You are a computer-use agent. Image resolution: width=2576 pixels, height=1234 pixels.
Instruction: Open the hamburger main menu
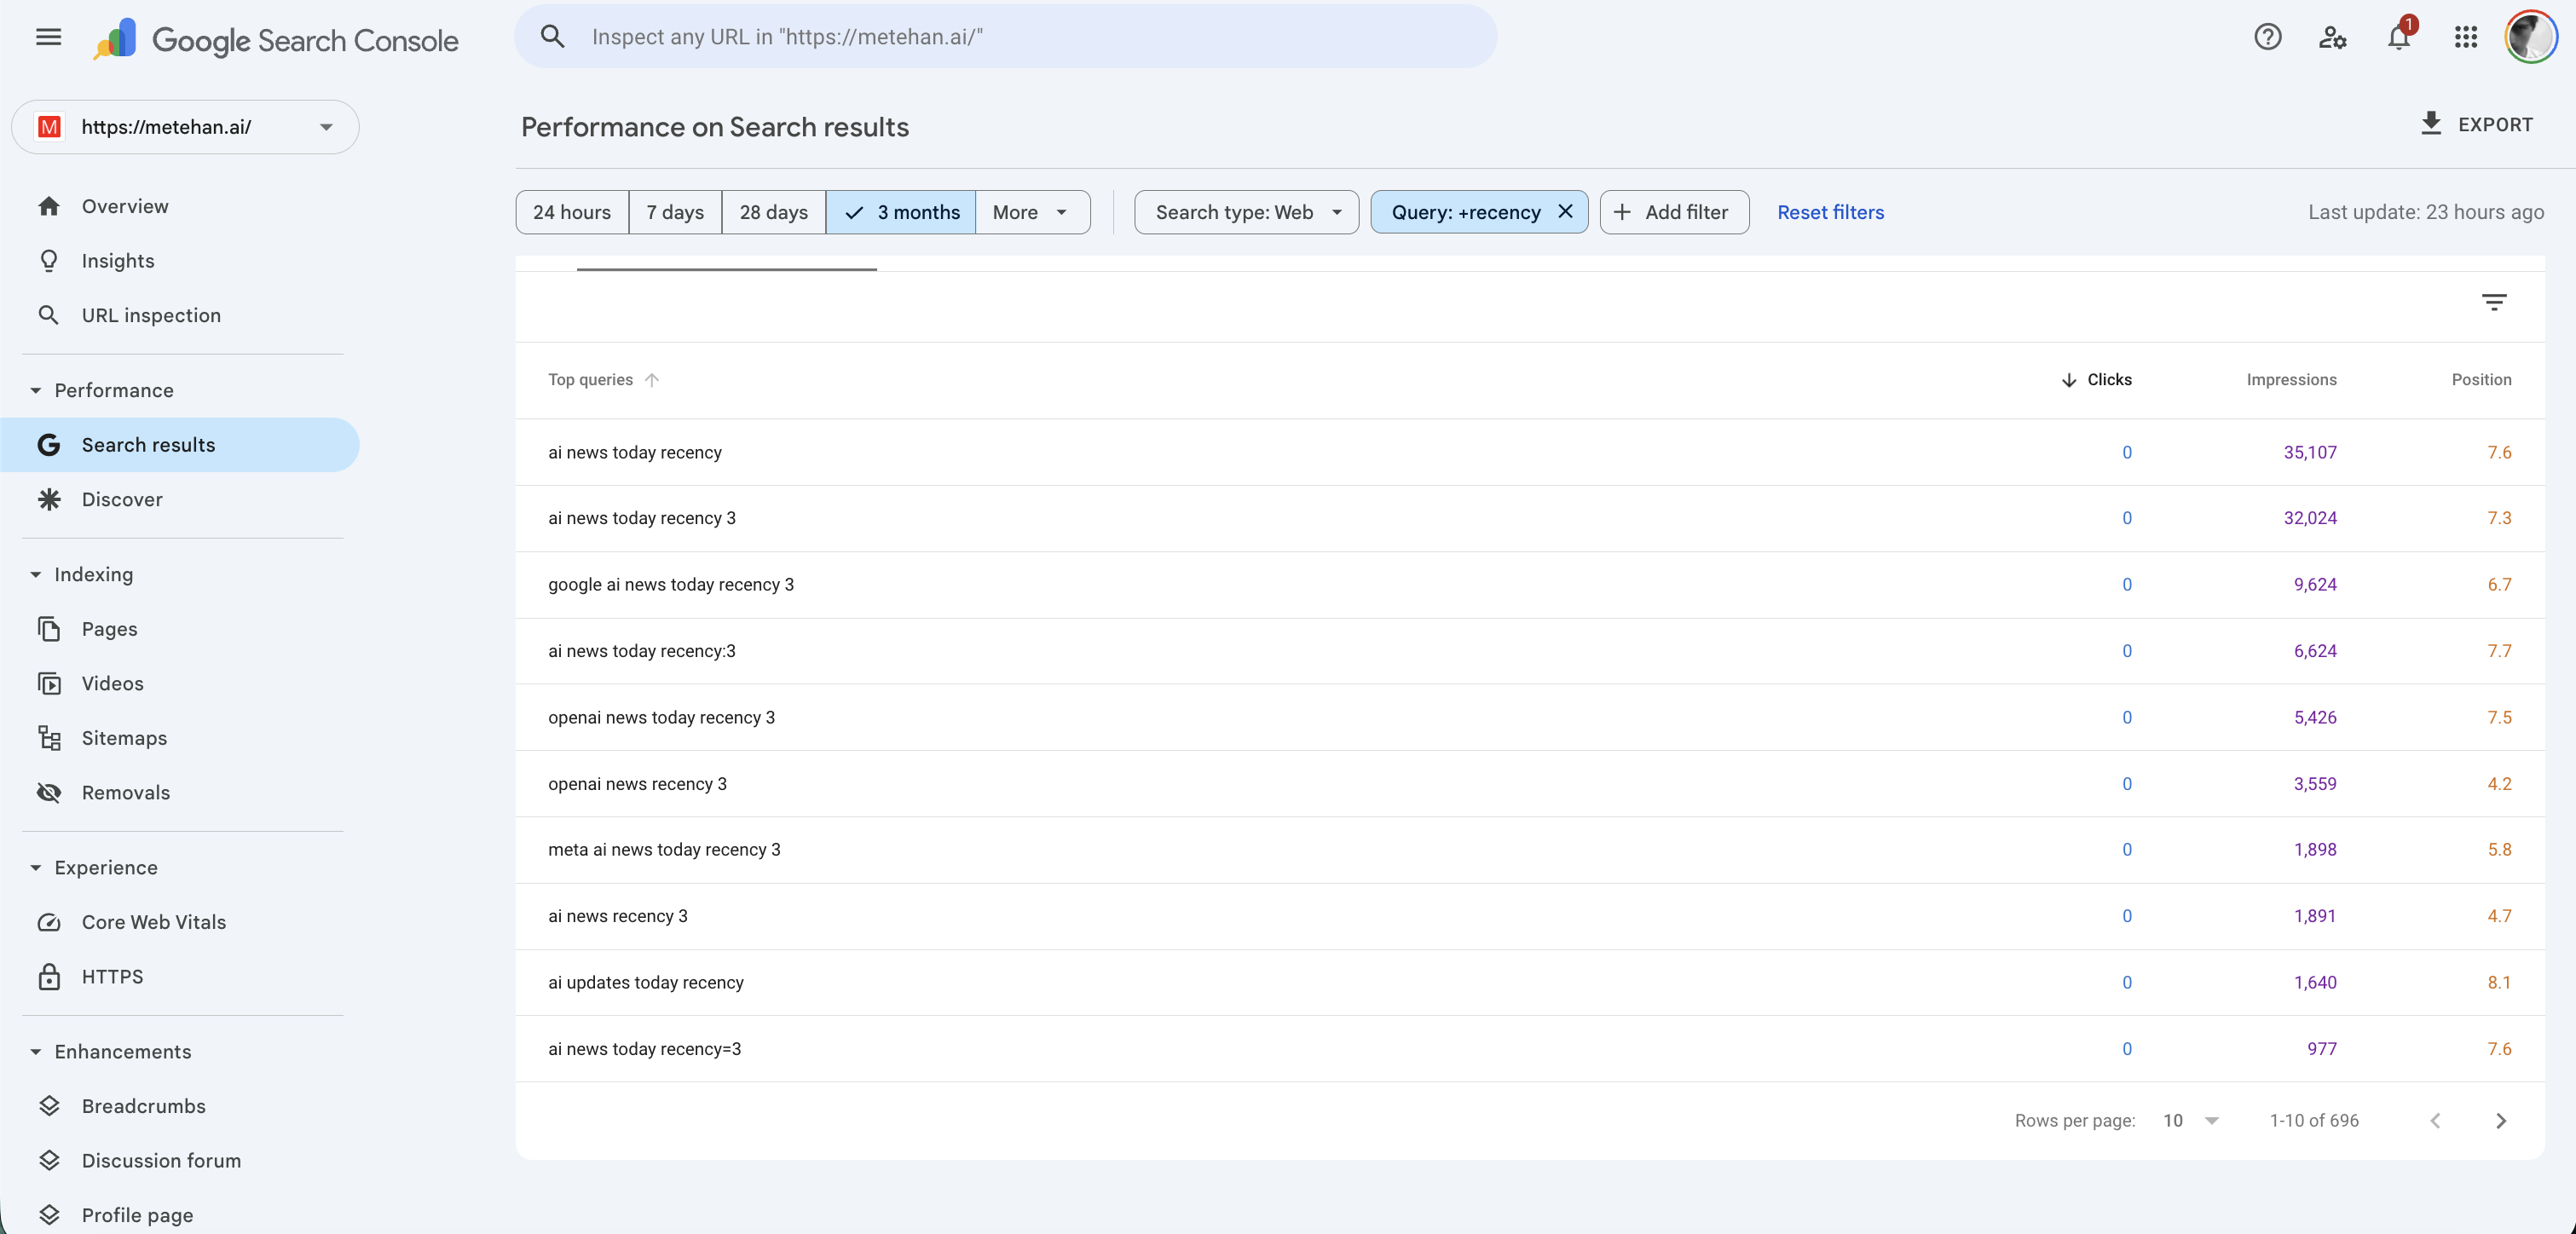click(x=48, y=37)
